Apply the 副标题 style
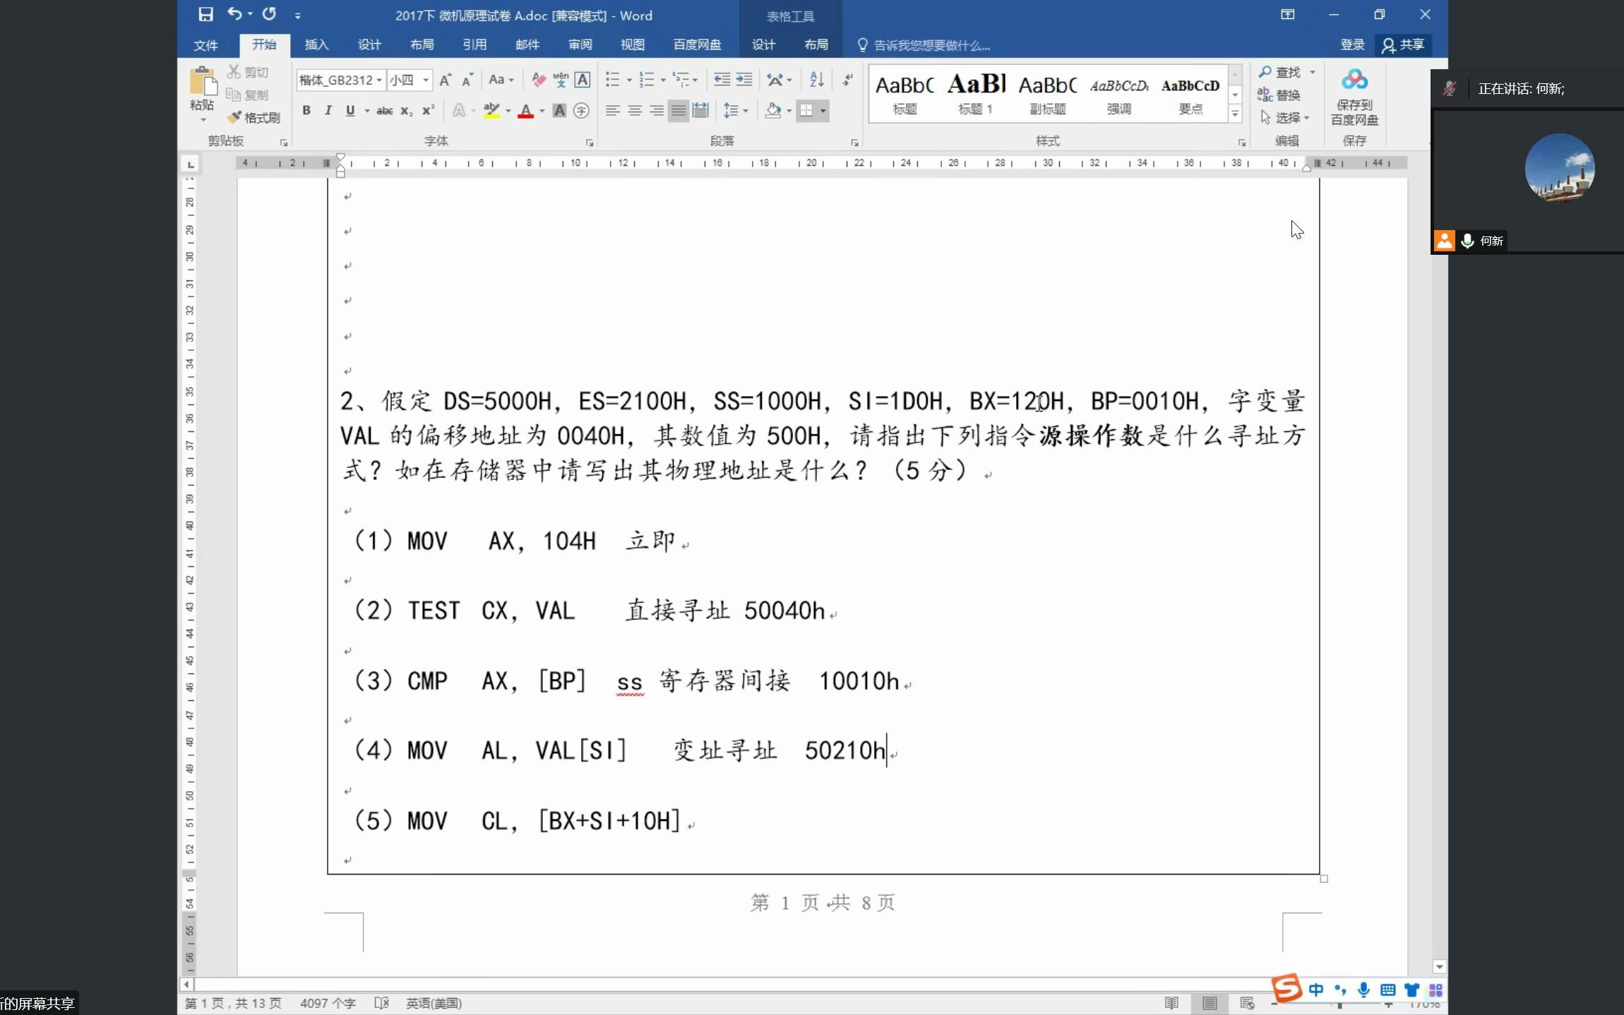1624x1015 pixels. coord(1048,95)
